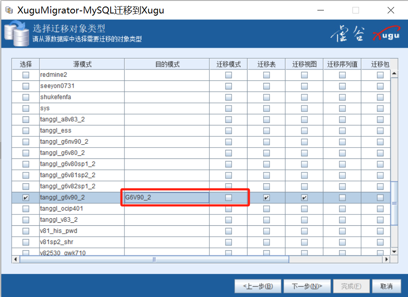This screenshot has height=297, width=408.
Task: Click destination schema cell for tanggl_ess
Action: point(167,131)
